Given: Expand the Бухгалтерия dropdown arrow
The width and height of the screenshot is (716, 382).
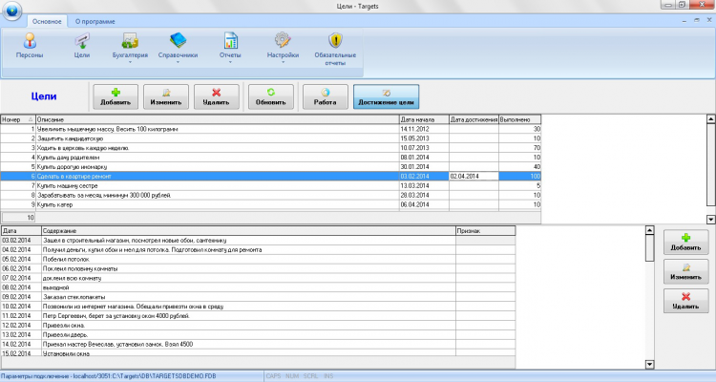Looking at the screenshot, I should 130,62.
